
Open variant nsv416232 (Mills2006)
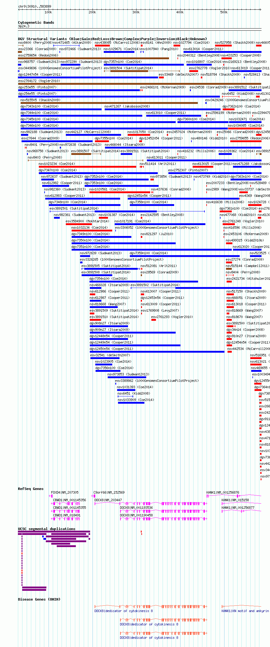click(196, 151)
